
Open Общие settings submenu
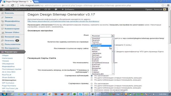click(5, 55)
